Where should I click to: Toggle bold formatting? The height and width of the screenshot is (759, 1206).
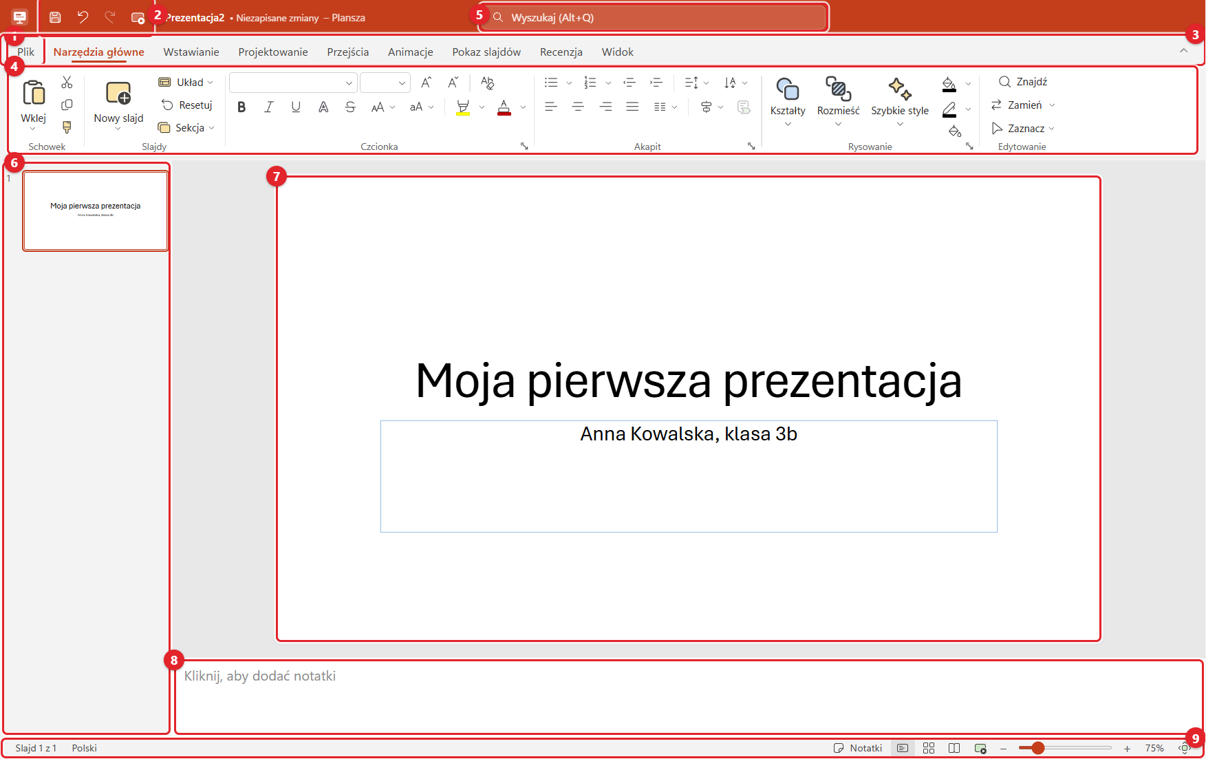pyautogui.click(x=241, y=107)
